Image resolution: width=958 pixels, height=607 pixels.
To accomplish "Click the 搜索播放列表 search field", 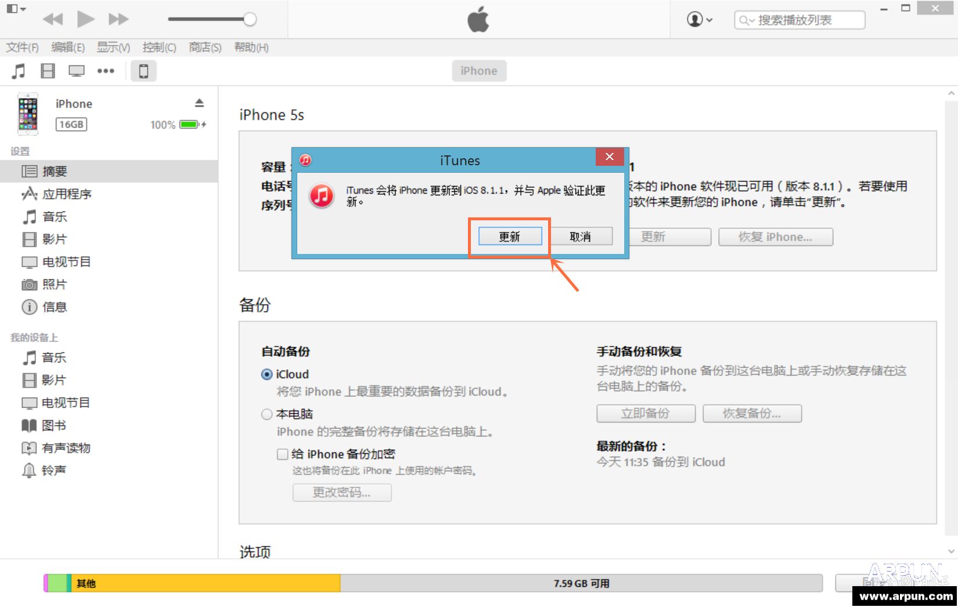I will pyautogui.click(x=801, y=19).
